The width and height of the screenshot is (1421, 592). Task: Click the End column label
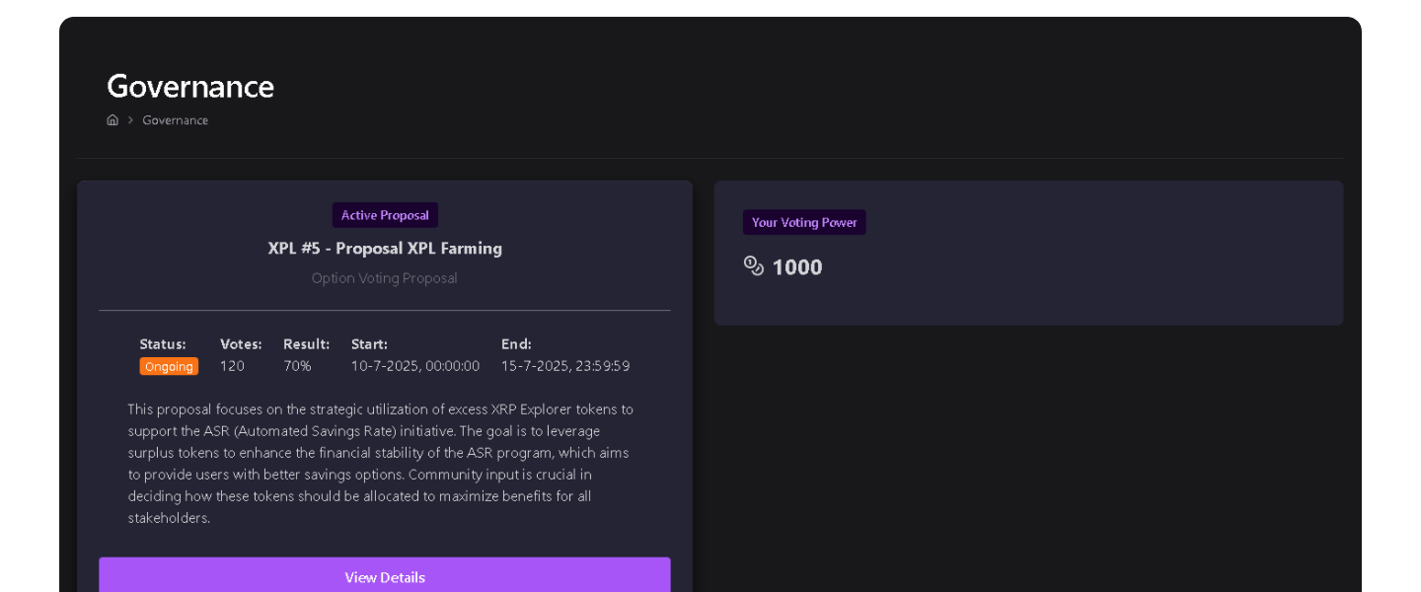[x=517, y=344]
